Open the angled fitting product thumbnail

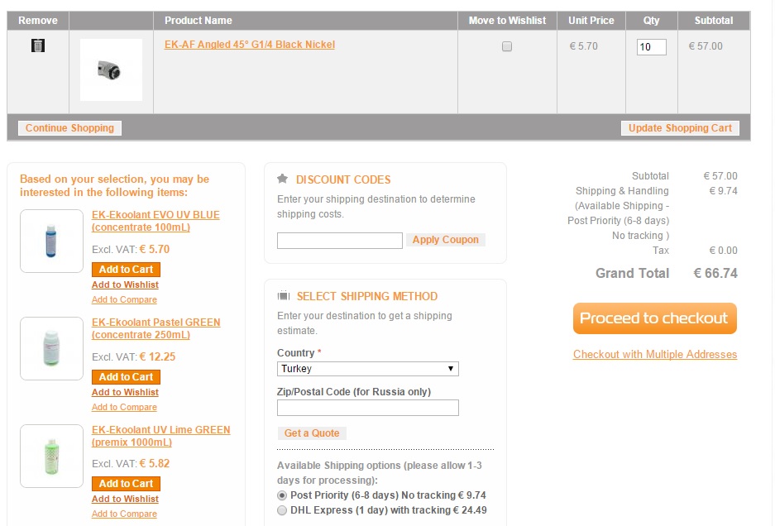pos(111,70)
